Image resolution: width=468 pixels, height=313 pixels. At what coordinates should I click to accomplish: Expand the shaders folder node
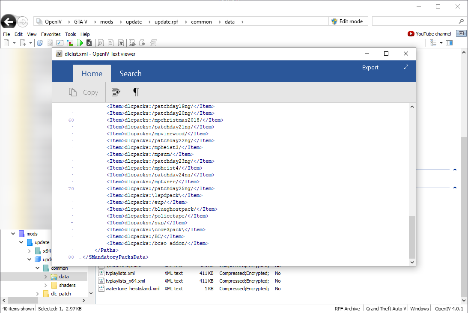click(x=46, y=285)
